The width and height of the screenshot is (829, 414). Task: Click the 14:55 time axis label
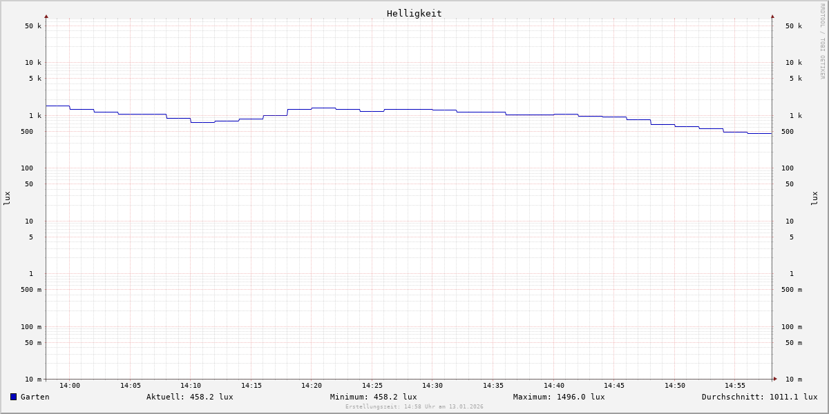point(735,386)
